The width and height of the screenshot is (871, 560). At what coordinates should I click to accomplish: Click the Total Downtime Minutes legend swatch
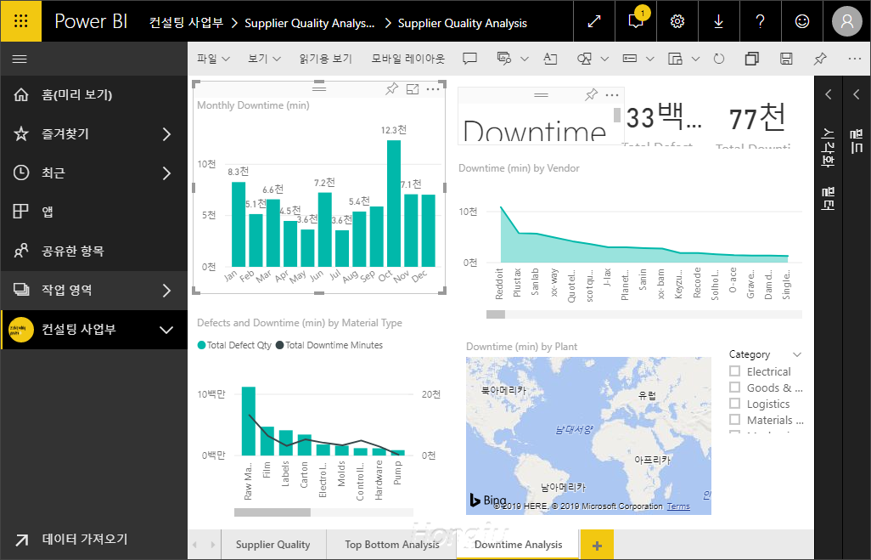[280, 345]
